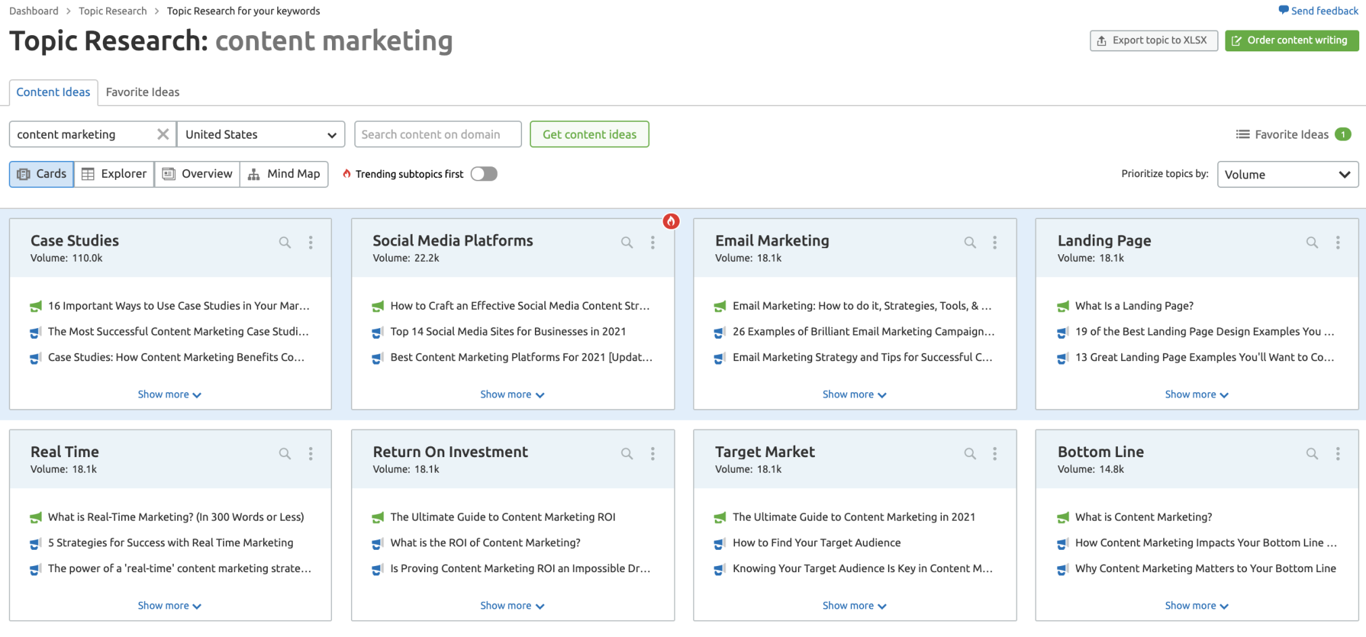Click search icon on Return On Investment card
The width and height of the screenshot is (1366, 637).
pos(627,454)
